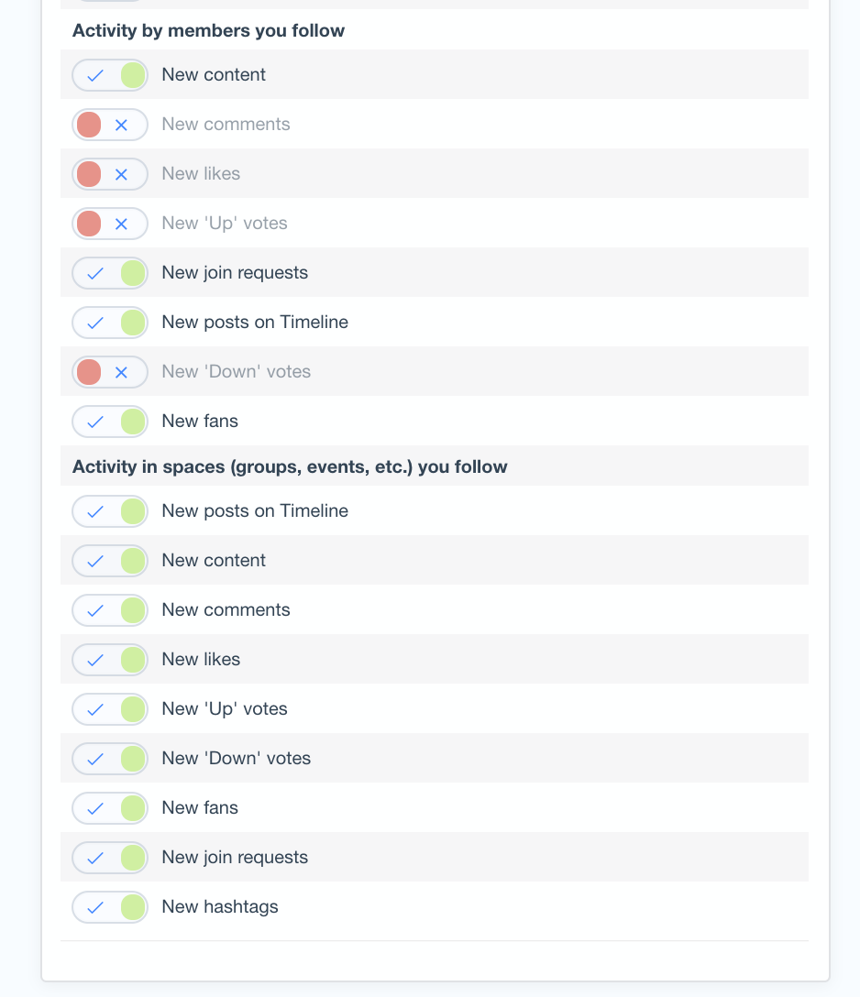This screenshot has height=997, width=860.
Task: Click the 'Activity in spaces' section heading
Action: pyautogui.click(x=290, y=467)
